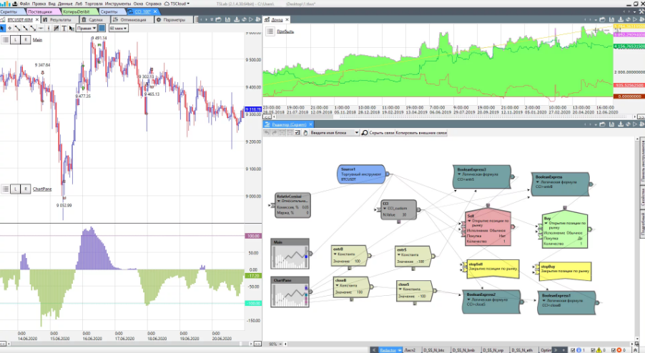Screen dimensions: 645x353
Task: Click the zoom minus at 90% slider
Action: [280, 344]
